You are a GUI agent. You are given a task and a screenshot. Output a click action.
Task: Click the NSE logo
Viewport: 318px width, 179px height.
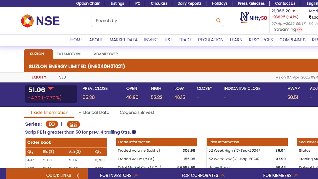point(40,21)
